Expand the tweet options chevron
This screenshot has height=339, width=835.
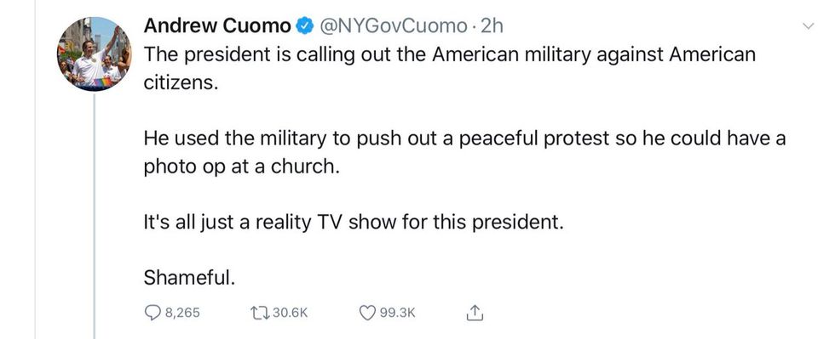click(x=808, y=26)
